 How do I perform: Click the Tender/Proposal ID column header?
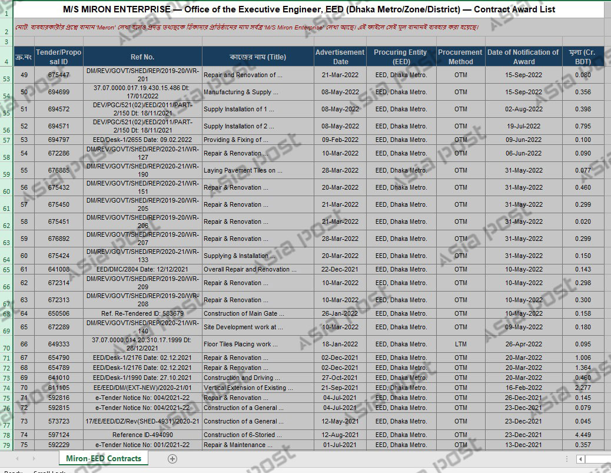pos(58,57)
